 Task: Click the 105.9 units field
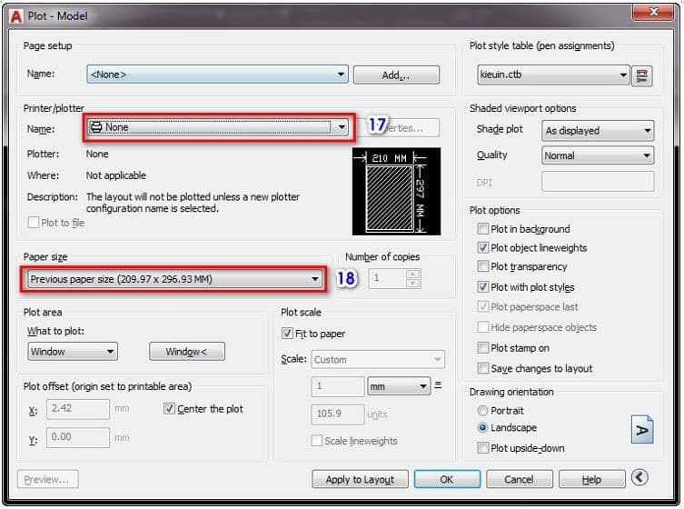pos(338,414)
